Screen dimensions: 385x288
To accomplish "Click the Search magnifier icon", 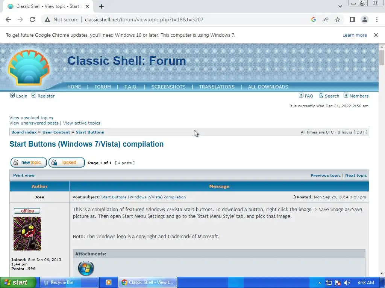I will (x=321, y=95).
